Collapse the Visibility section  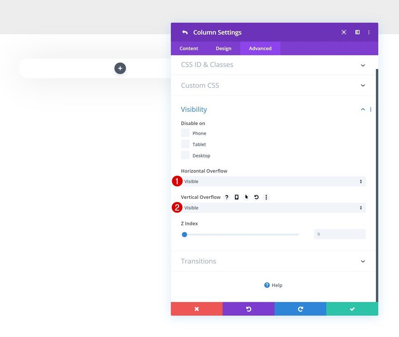tap(362, 109)
